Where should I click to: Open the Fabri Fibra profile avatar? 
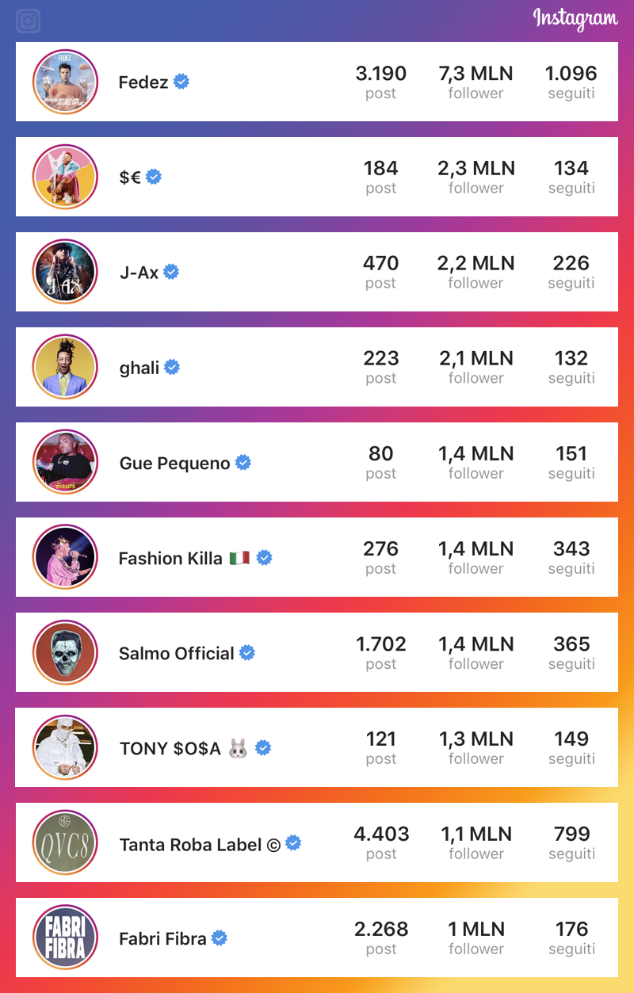point(65,938)
